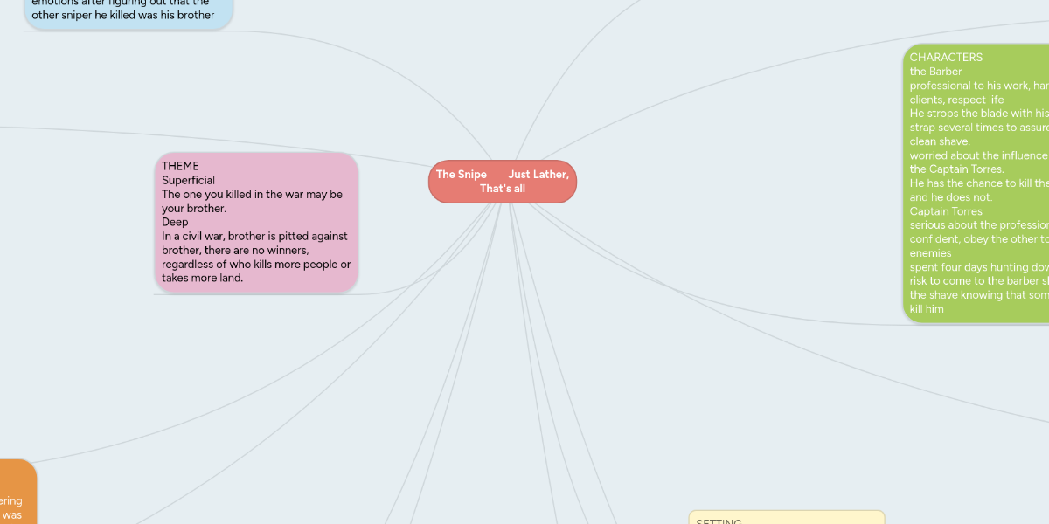Select the orange node at the left edge
This screenshot has width=1049, height=524.
tap(16, 493)
